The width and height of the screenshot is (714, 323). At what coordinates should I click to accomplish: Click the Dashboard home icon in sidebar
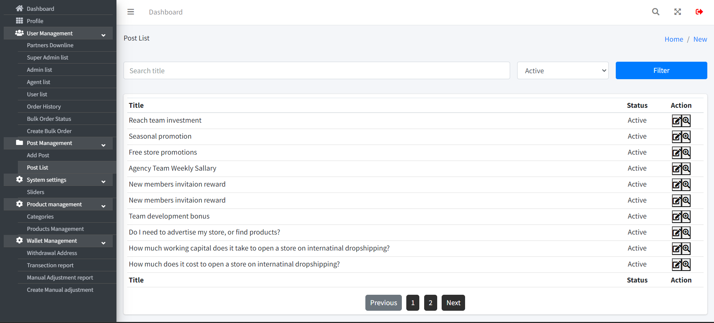tap(19, 9)
